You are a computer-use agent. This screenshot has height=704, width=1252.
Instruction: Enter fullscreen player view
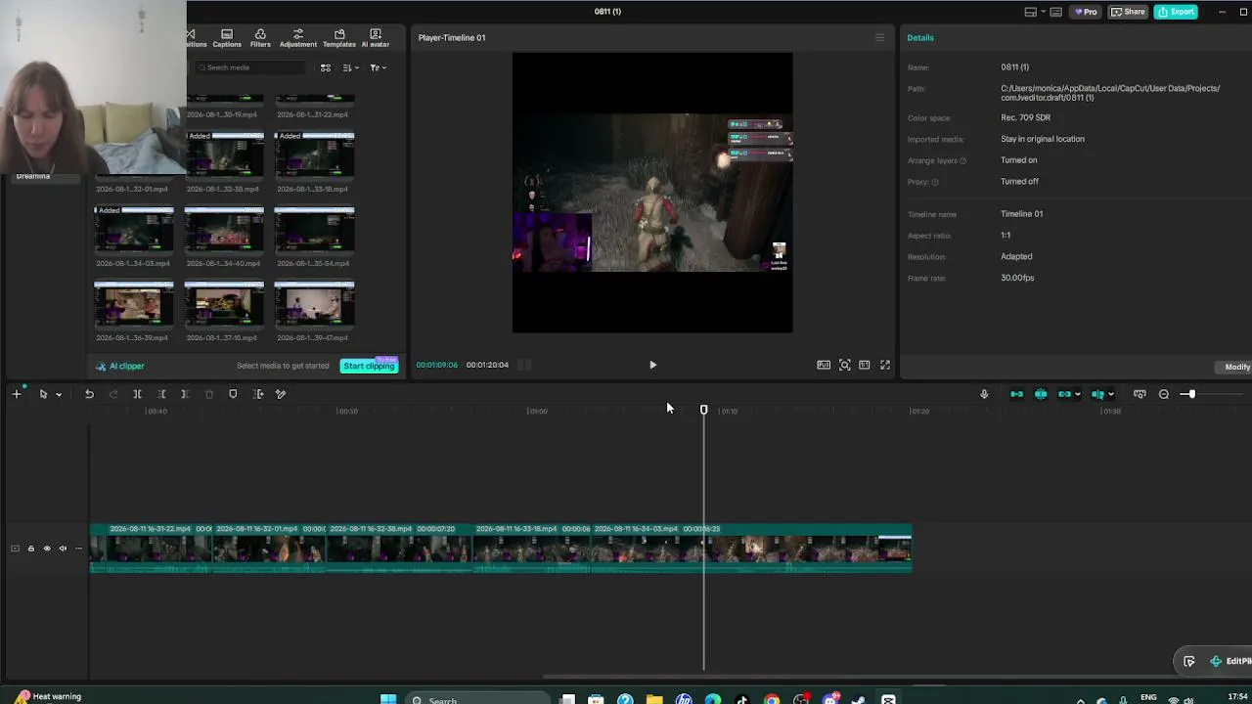click(885, 365)
